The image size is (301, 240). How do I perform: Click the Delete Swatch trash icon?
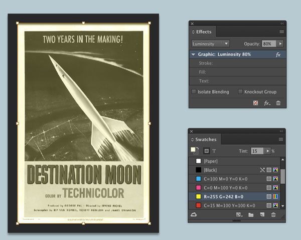[273, 214]
